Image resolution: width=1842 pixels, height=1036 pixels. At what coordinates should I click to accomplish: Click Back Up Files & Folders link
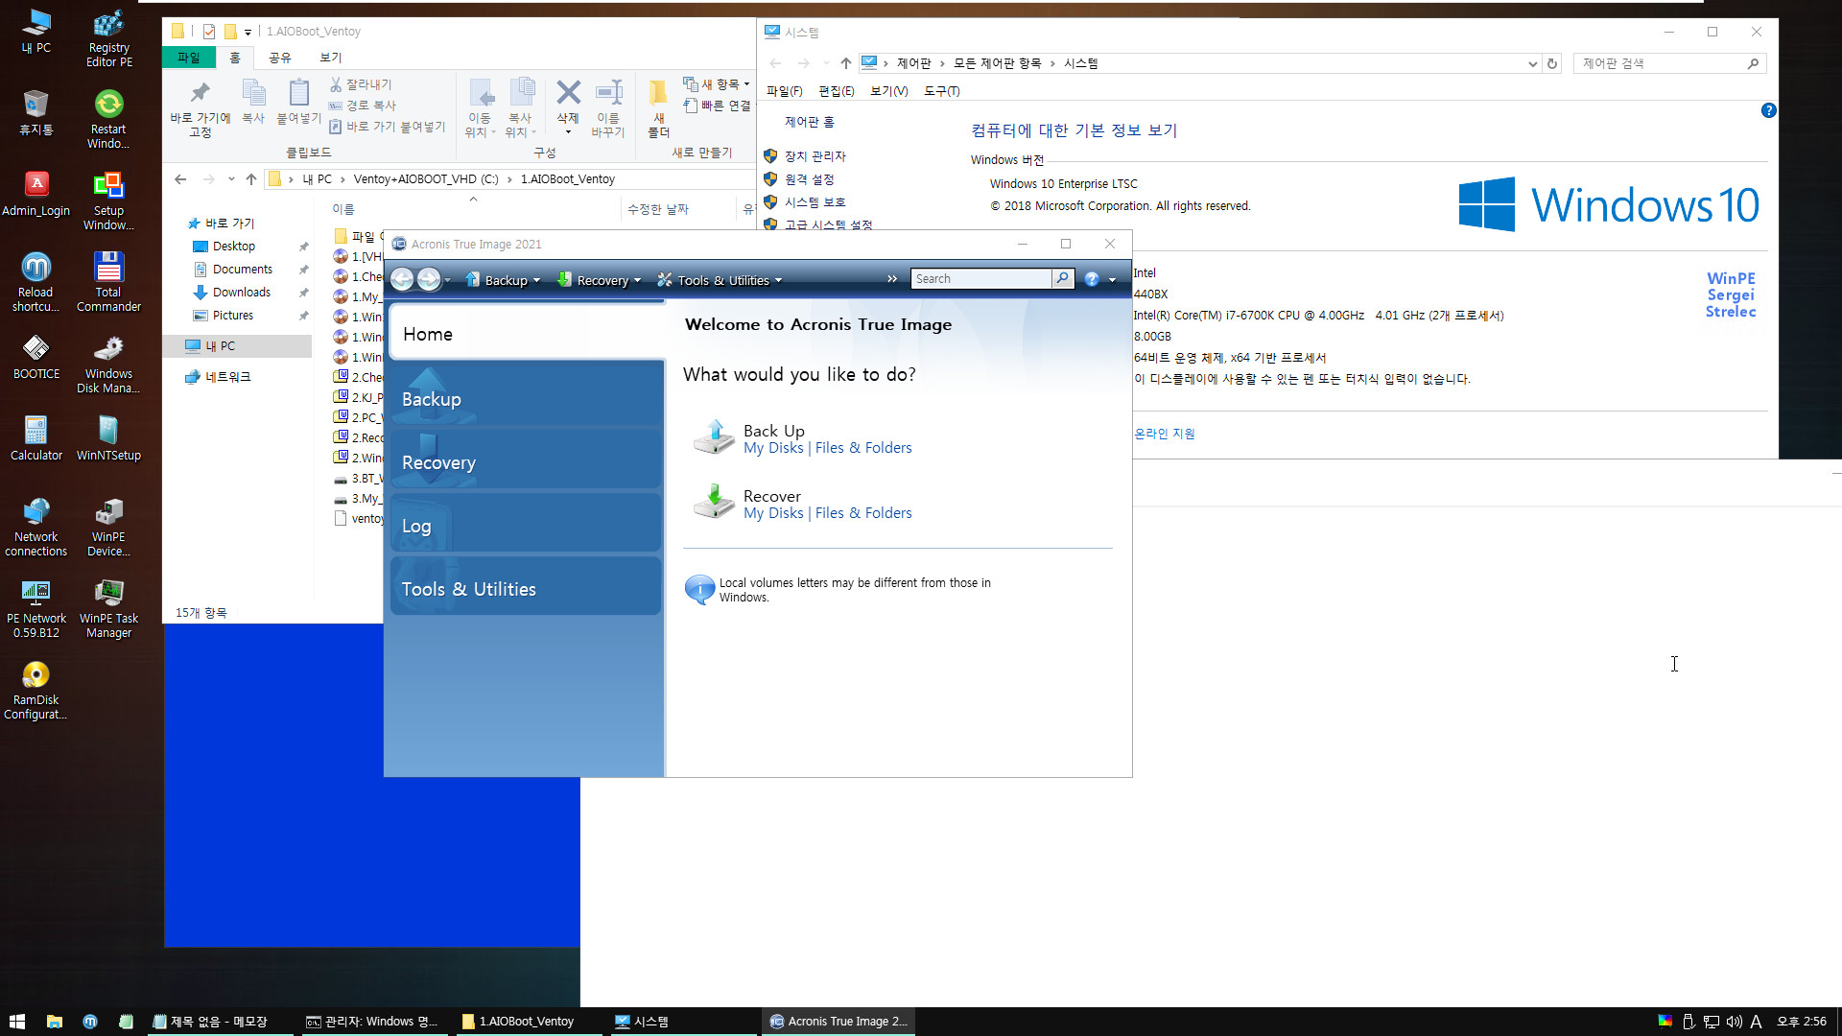pyautogui.click(x=863, y=448)
